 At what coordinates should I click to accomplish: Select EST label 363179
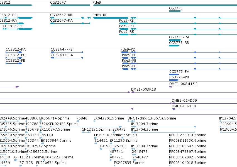coord(32,135)
